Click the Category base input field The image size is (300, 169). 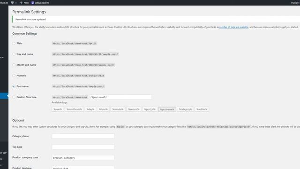pos(83,136)
